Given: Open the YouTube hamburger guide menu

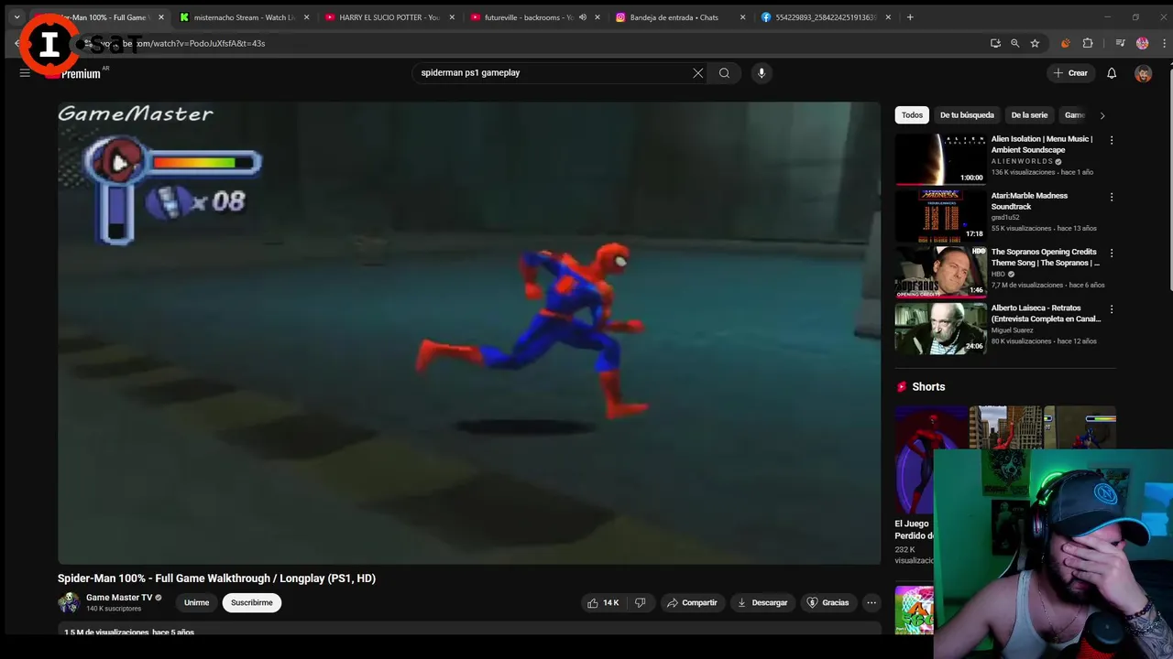Looking at the screenshot, I should pos(25,73).
